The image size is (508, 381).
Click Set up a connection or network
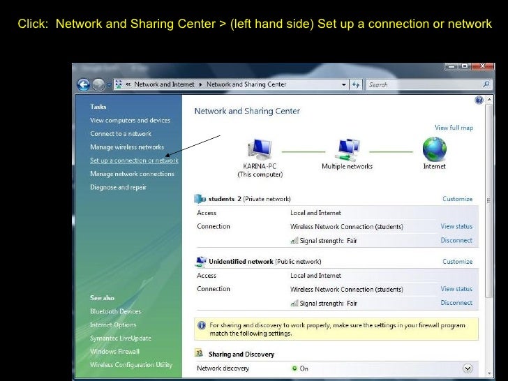click(x=134, y=160)
